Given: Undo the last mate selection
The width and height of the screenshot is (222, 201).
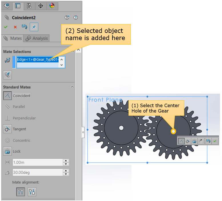Looking at the screenshot, I should pos(24,27).
